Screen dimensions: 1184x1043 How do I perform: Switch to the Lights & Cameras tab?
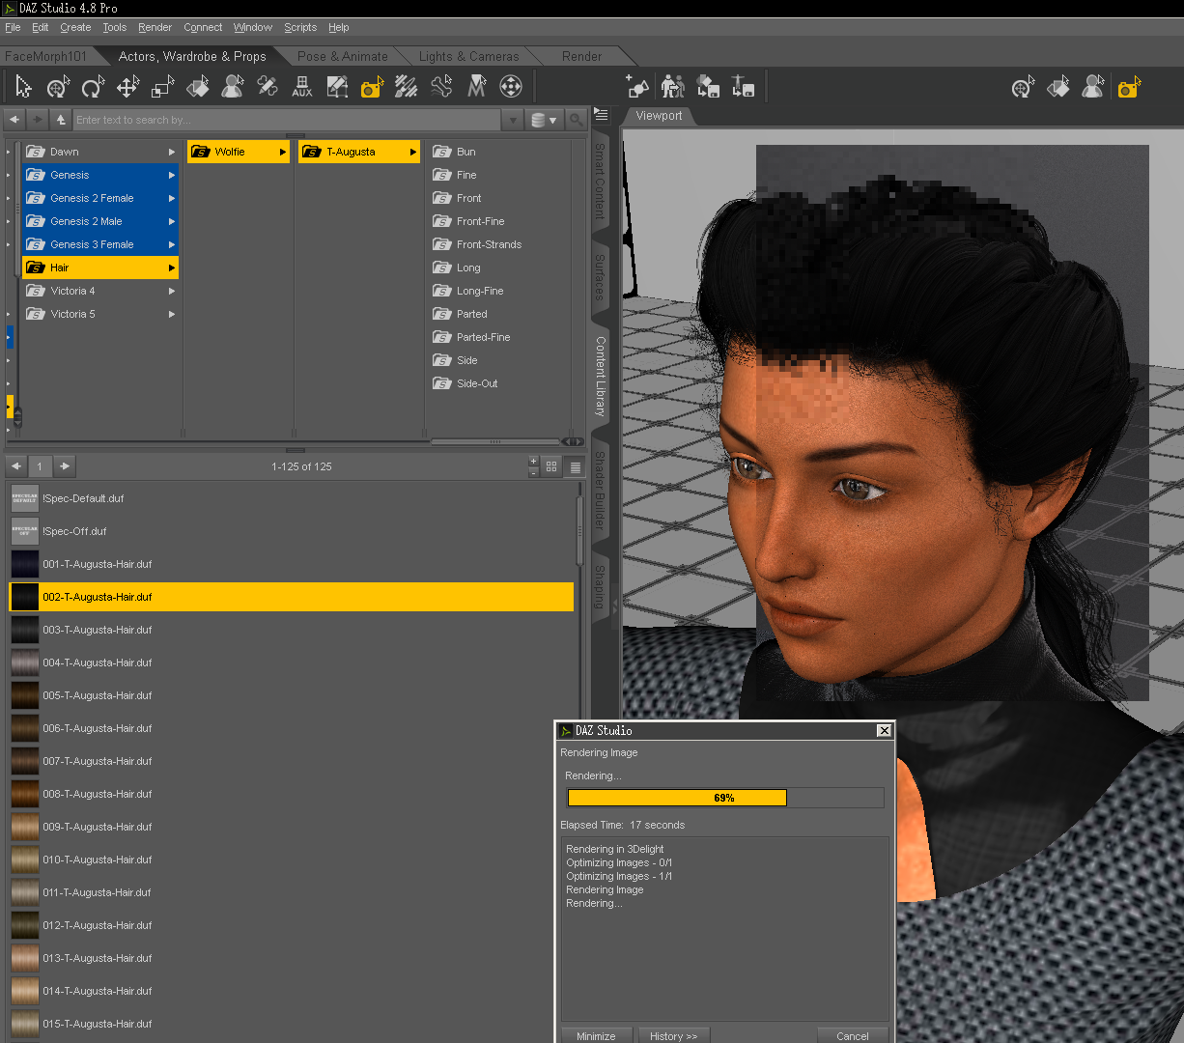pos(468,56)
